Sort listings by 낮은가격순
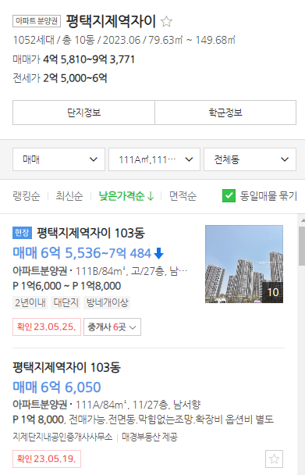This screenshot has height=475, width=305. 126,196
